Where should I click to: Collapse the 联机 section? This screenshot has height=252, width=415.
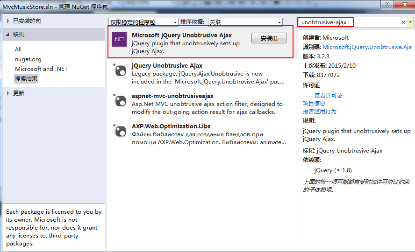(7, 35)
